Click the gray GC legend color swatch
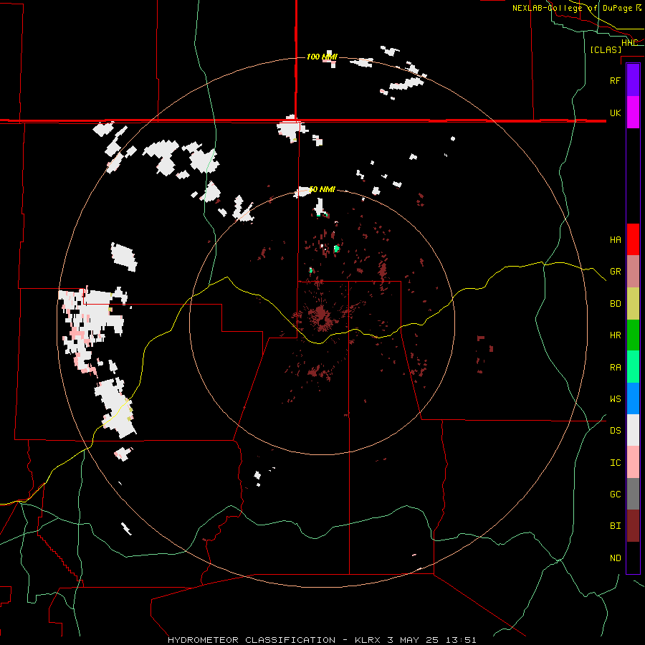The height and width of the screenshot is (645, 645). click(633, 494)
